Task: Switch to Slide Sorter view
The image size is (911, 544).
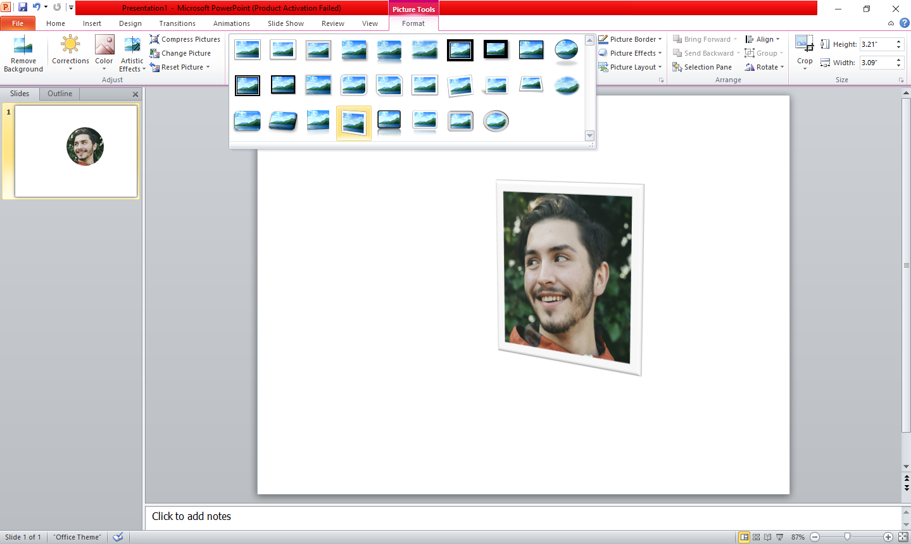Action: (757, 536)
